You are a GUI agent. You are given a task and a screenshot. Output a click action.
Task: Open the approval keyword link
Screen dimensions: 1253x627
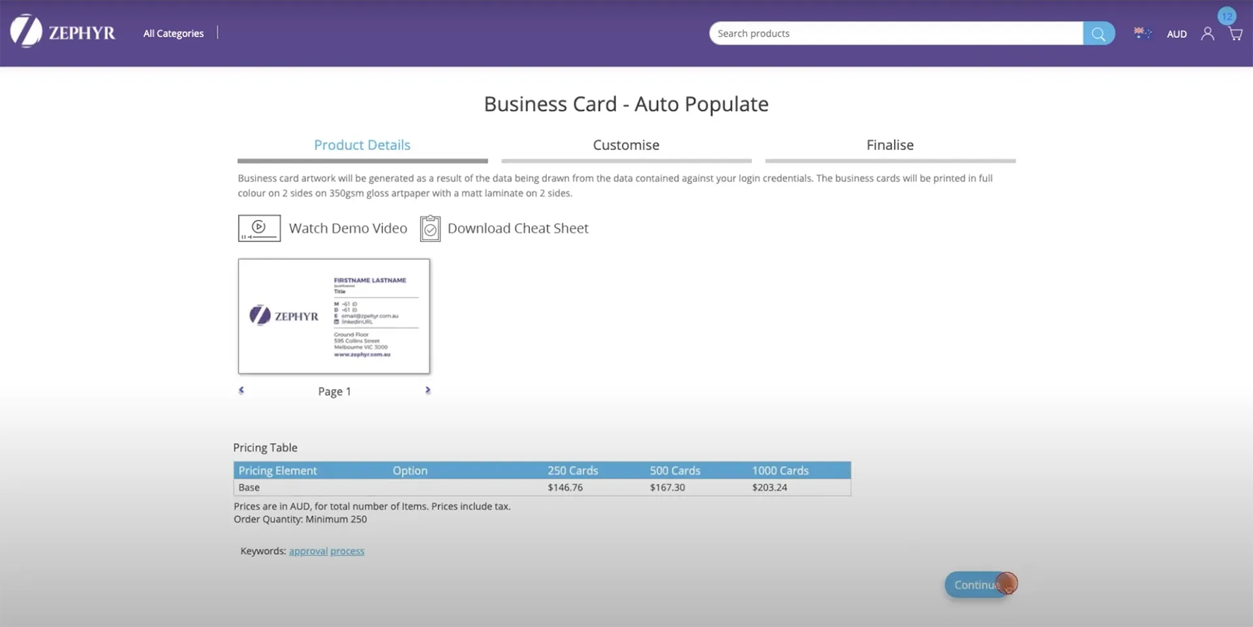[308, 551]
